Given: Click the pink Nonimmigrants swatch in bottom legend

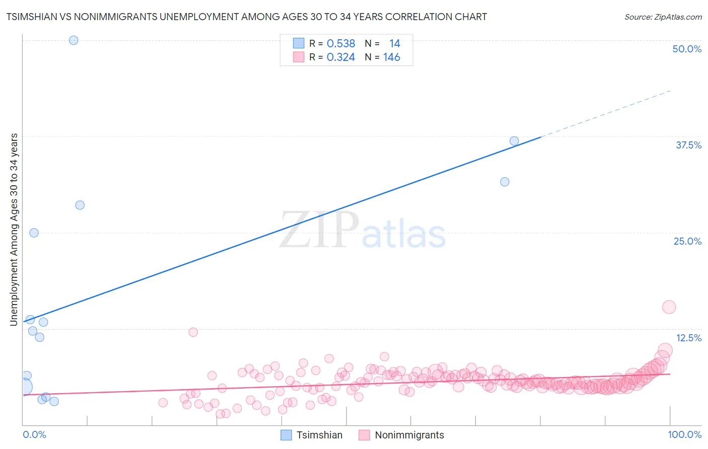Looking at the screenshot, I should (x=364, y=435).
